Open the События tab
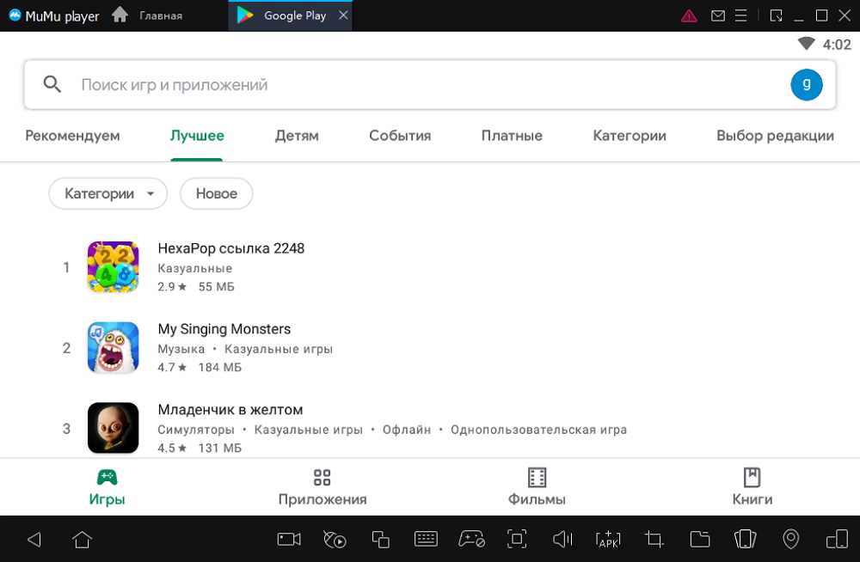860x562 pixels. tap(400, 136)
